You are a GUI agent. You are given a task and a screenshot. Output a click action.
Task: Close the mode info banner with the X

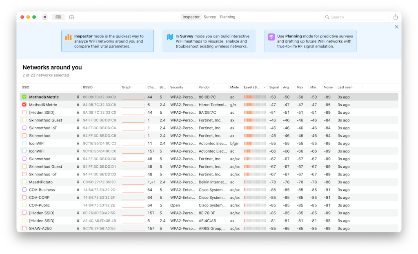396,27
